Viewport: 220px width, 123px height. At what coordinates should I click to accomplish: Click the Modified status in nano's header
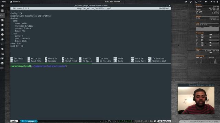pyautogui.click(x=164, y=8)
